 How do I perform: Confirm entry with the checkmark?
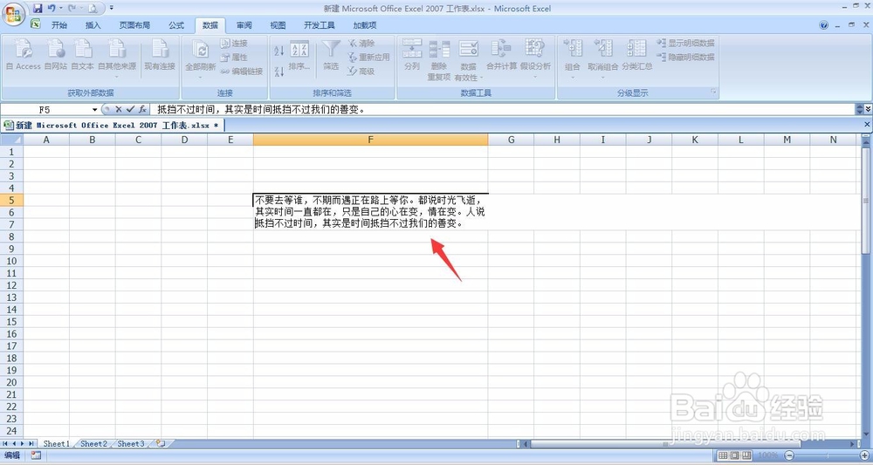130,110
